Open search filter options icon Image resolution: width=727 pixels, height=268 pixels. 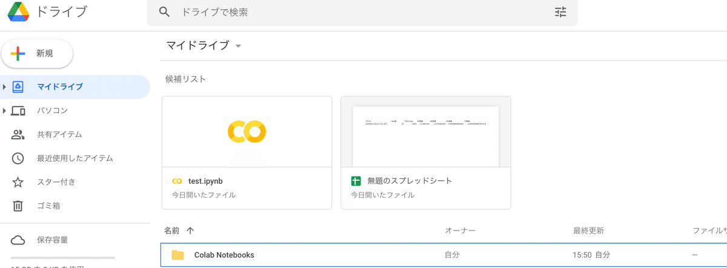tap(560, 12)
